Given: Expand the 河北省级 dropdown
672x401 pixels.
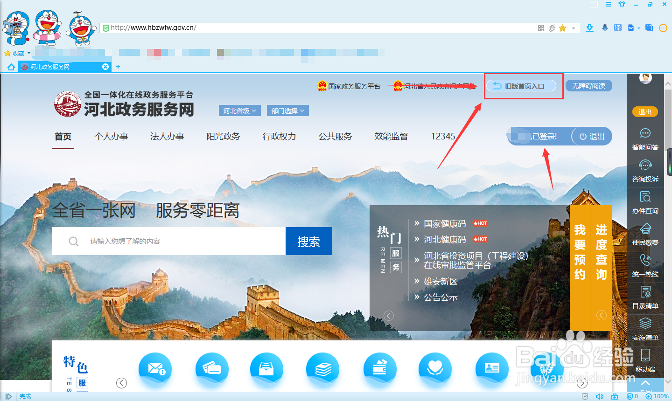Looking at the screenshot, I should pos(239,111).
